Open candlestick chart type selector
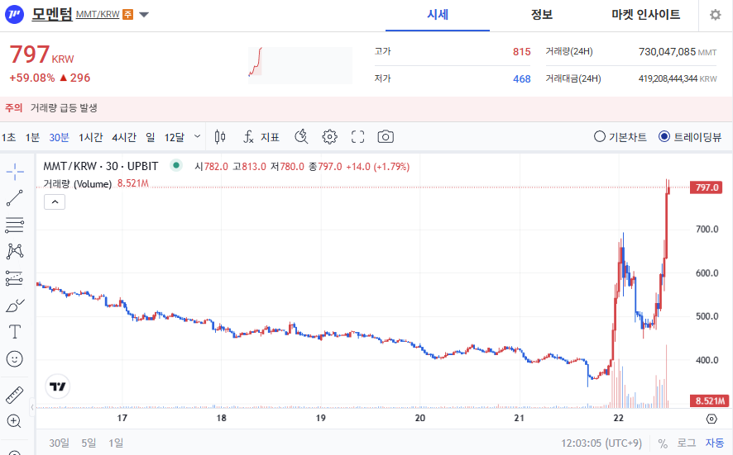 pos(219,137)
